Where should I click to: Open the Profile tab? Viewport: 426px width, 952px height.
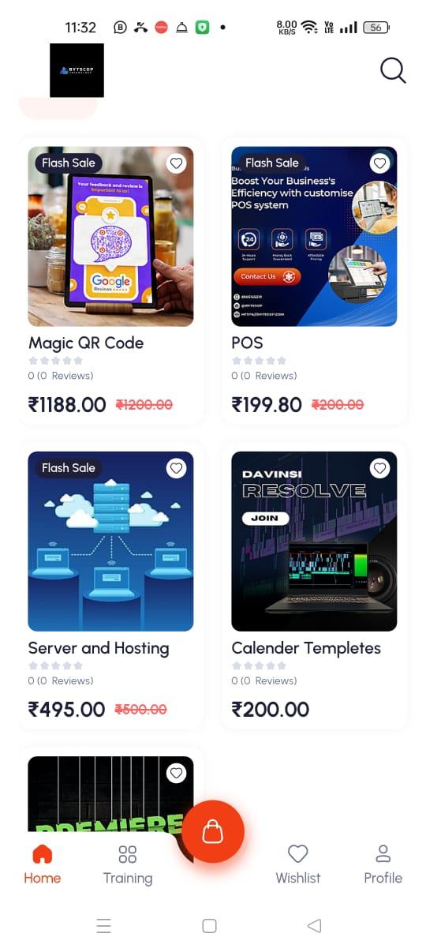(383, 864)
